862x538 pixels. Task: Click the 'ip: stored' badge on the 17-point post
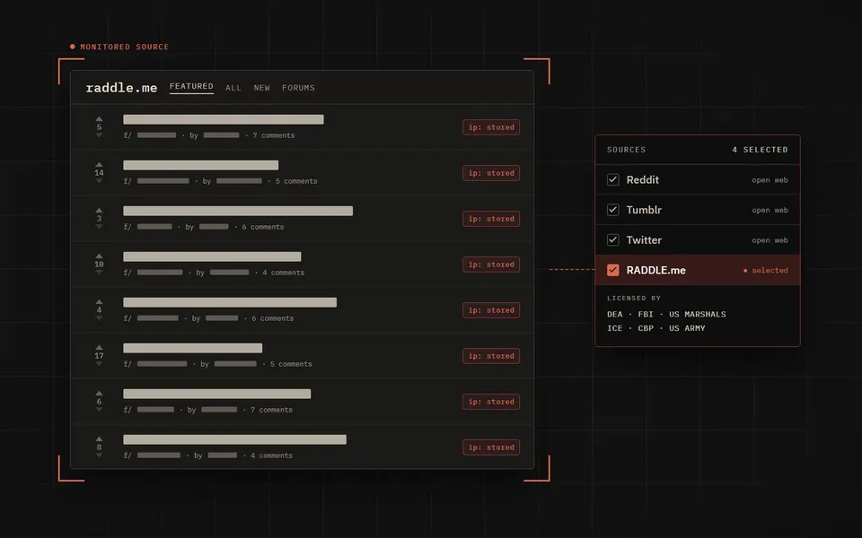(491, 356)
